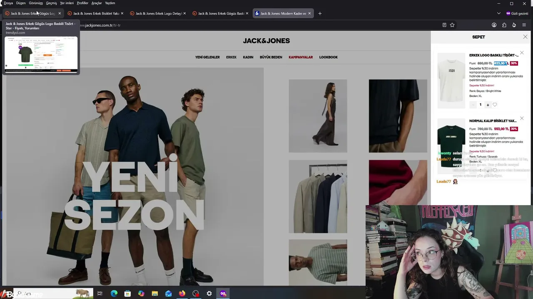Open the Düzen menu
Image resolution: width=533 pixels, height=299 pixels.
(x=21, y=3)
